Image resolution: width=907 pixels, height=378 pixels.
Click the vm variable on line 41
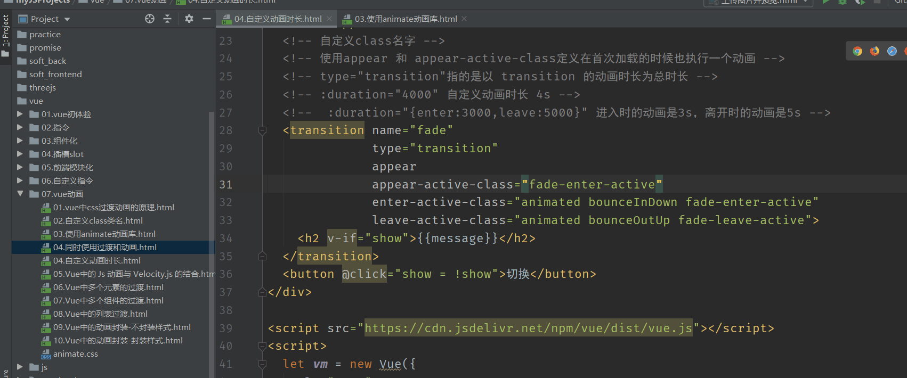coord(320,364)
